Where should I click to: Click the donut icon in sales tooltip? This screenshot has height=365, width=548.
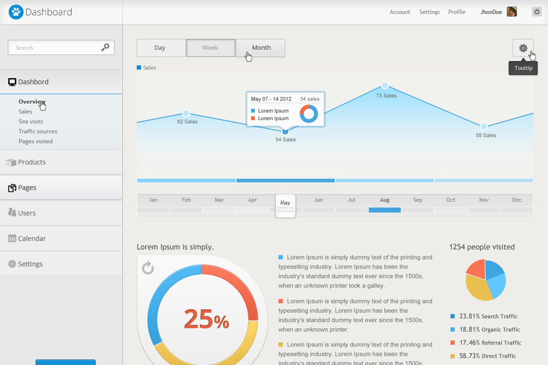309,114
